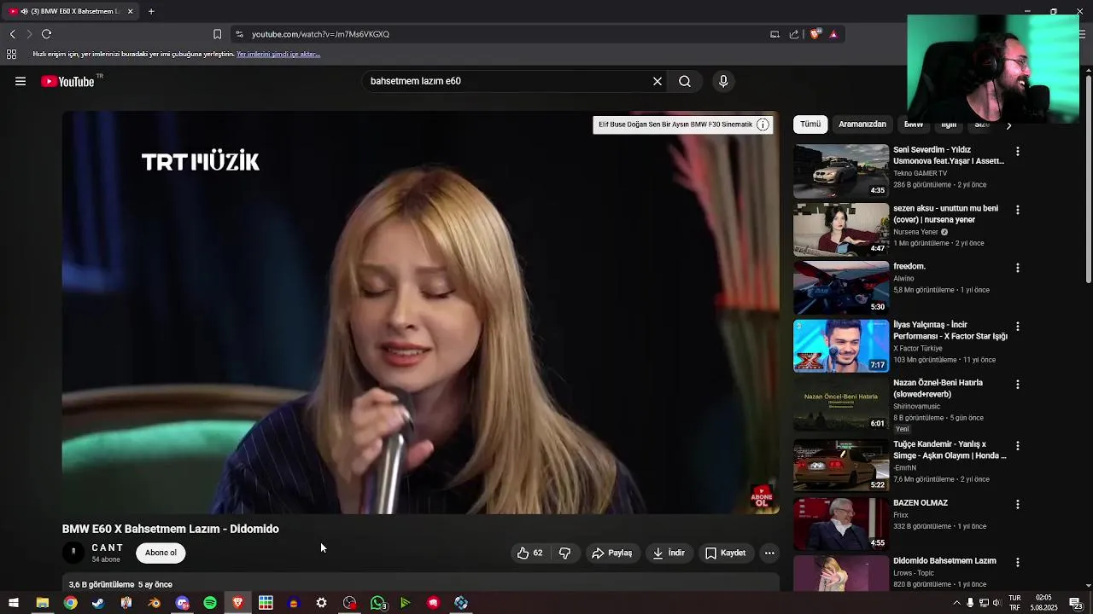Click the bookmarks import link 'Yer imlerini şimdi içe aktar'

(x=278, y=54)
